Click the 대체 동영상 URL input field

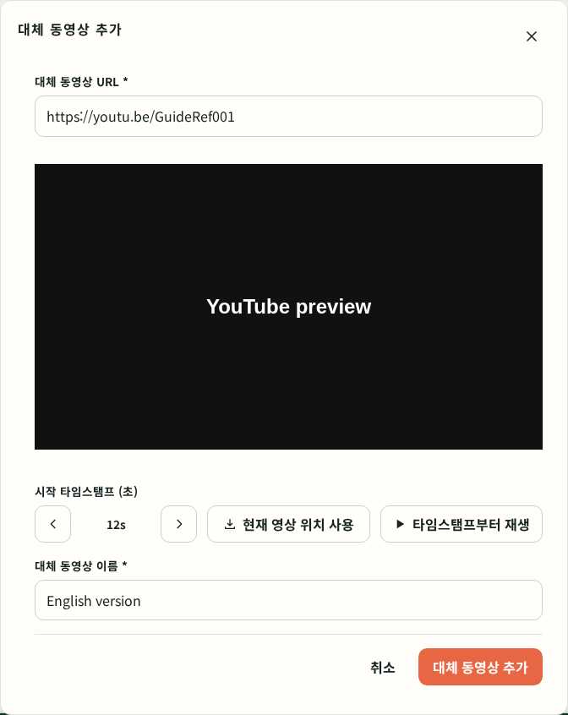click(x=288, y=117)
